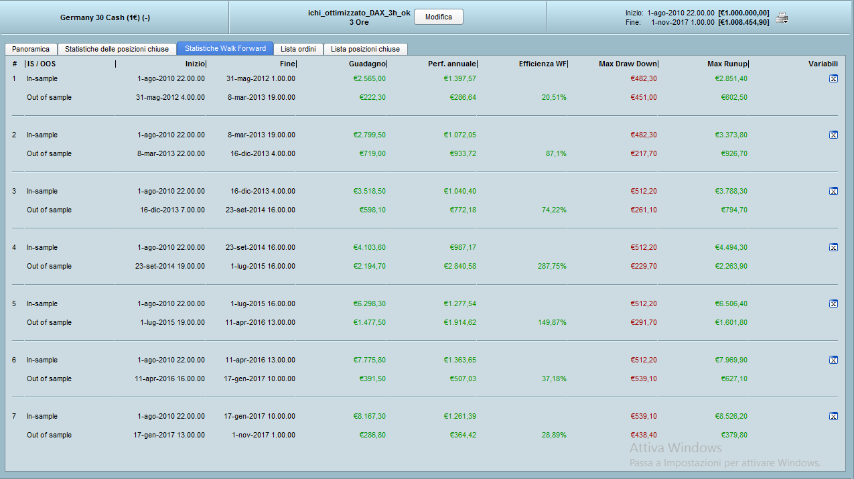Switch to the Panoramica tab
Image resolution: width=854 pixels, height=479 pixels.
pos(31,49)
